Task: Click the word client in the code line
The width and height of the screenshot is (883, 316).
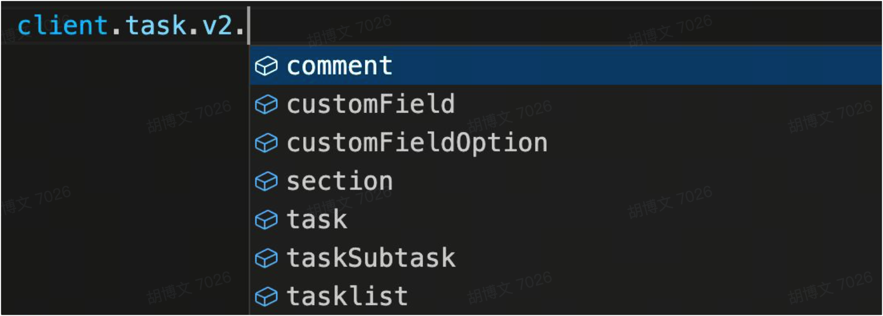Action: tap(62, 26)
